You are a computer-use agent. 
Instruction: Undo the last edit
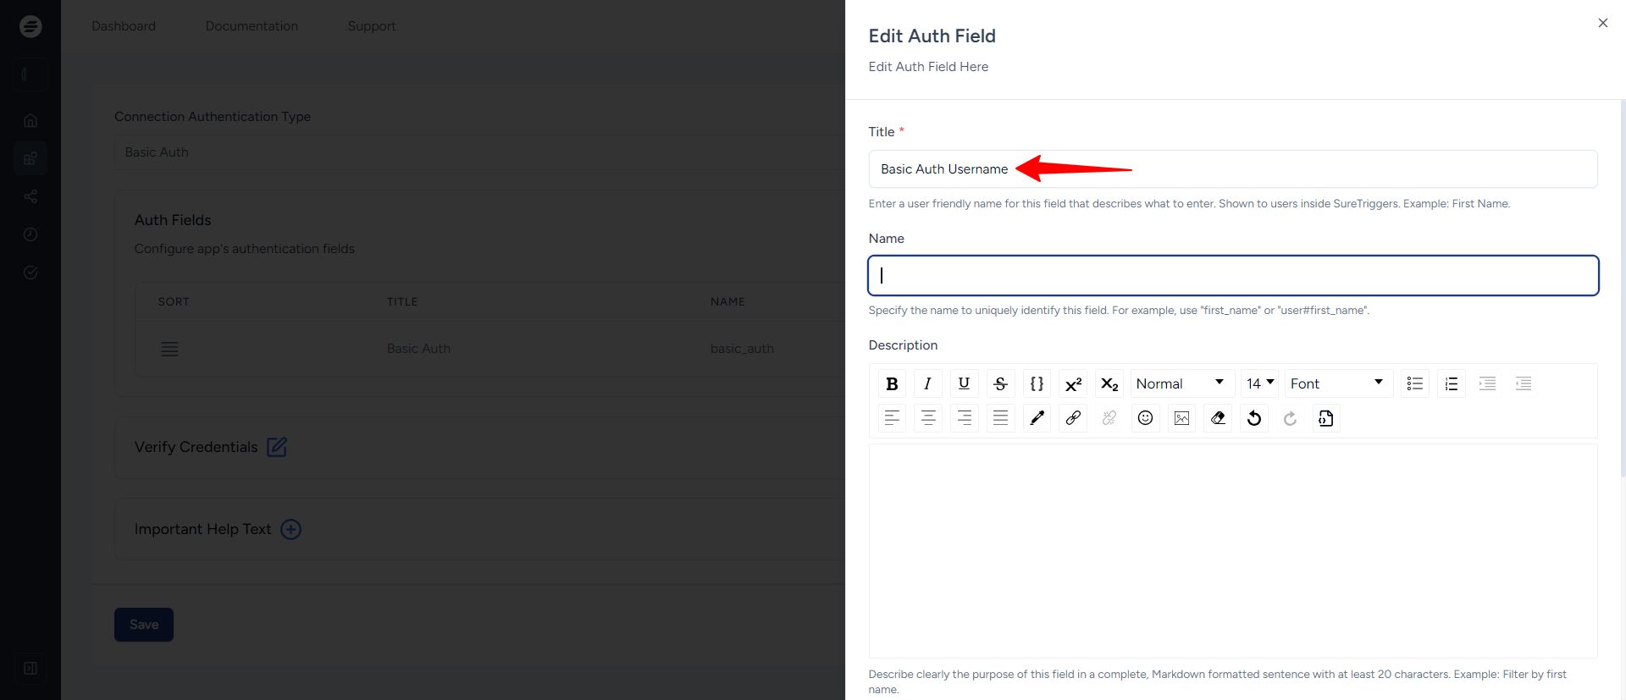point(1254,418)
